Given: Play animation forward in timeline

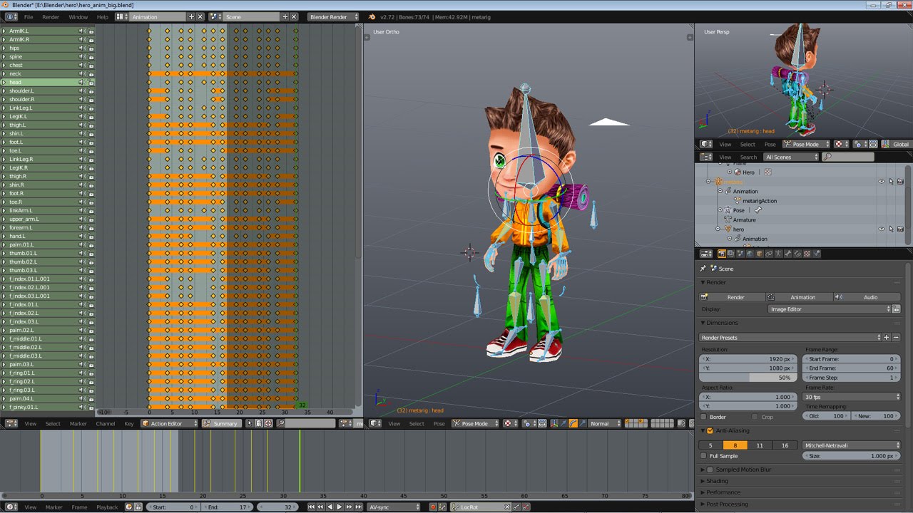Looking at the screenshot, I should [339, 507].
